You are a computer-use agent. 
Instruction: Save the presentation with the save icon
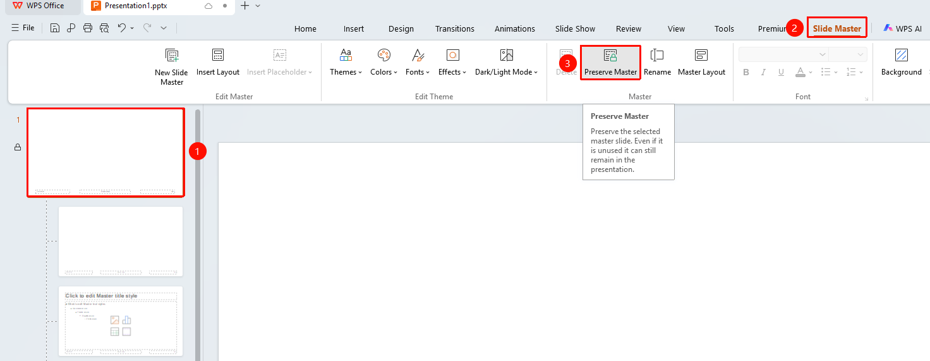55,28
